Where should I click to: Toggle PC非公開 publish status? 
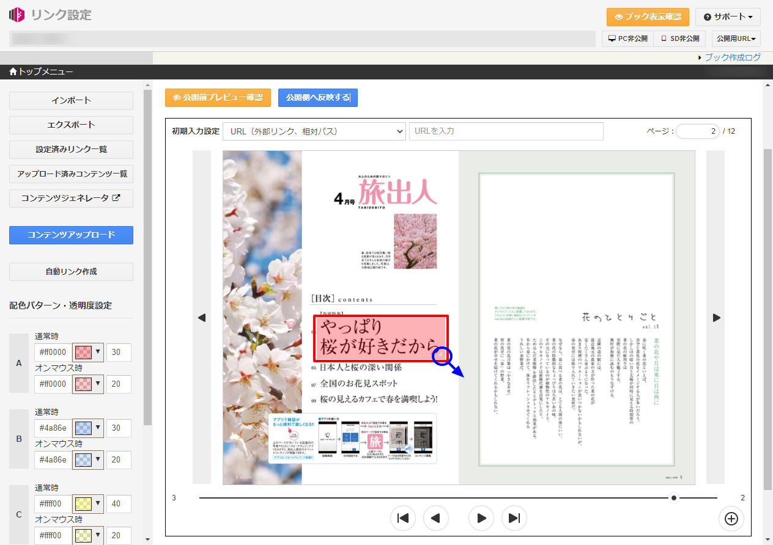[x=627, y=38]
